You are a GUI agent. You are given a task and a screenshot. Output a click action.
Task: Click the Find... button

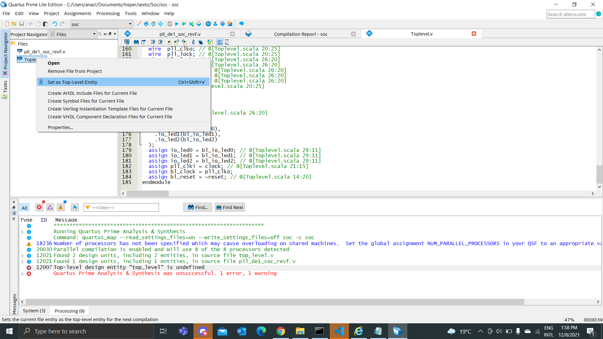pos(198,207)
